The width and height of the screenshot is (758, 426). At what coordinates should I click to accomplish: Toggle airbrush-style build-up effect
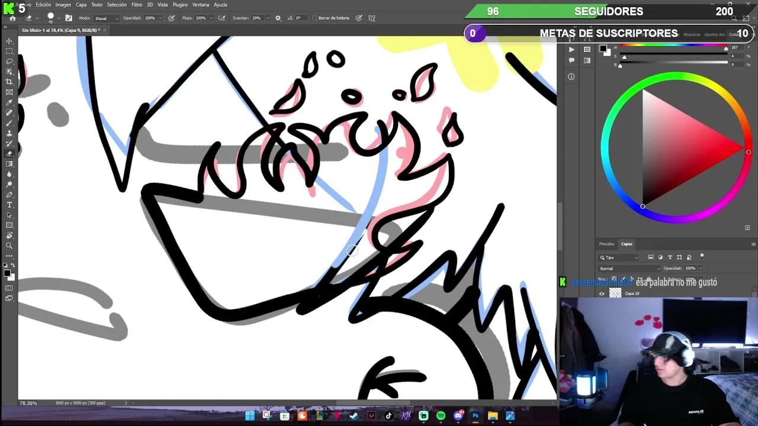(221, 18)
